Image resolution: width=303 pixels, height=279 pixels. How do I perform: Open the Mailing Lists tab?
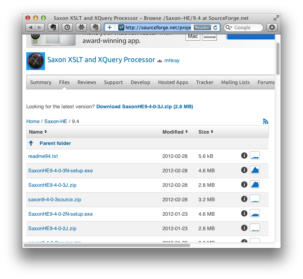(x=235, y=82)
